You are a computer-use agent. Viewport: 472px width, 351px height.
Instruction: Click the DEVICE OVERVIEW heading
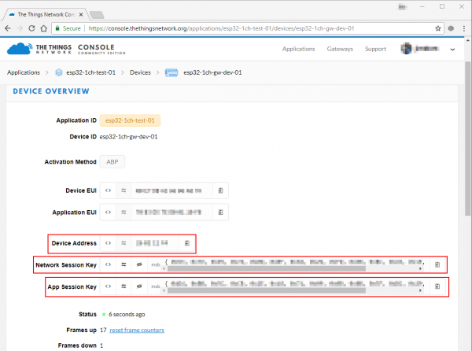coord(51,91)
